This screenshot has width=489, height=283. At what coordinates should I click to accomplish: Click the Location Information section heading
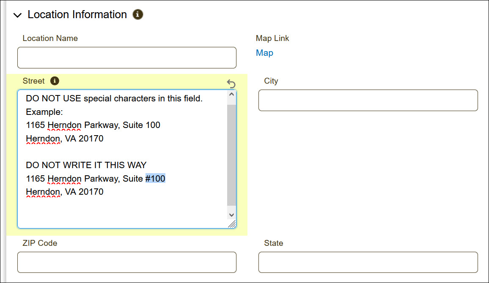pos(77,15)
